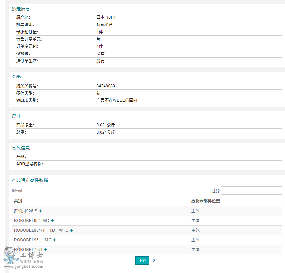Click the 工博士 mascot logo
285x273 pixels.
click(x=11, y=255)
